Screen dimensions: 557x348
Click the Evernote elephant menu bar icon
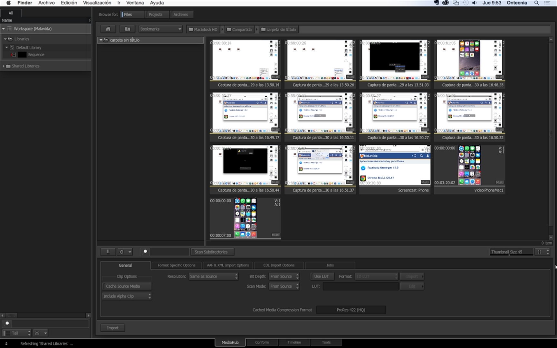[437, 3]
